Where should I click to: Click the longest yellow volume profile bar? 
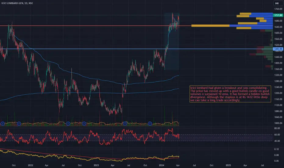click(211, 26)
